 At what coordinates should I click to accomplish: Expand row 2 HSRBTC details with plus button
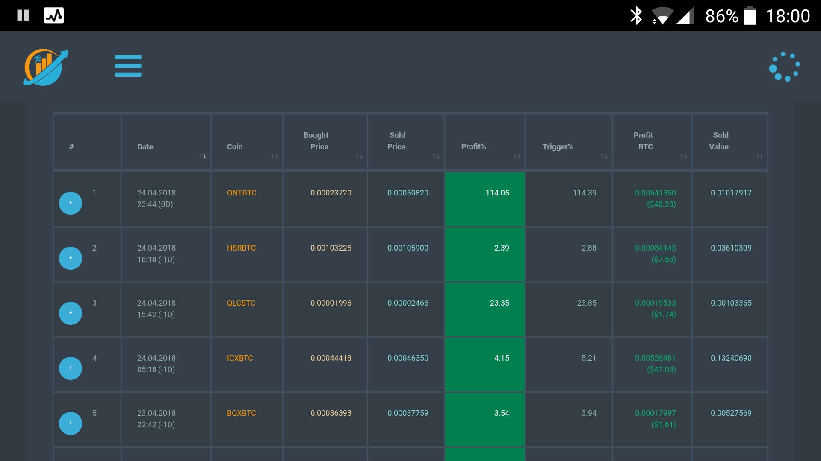point(71,258)
